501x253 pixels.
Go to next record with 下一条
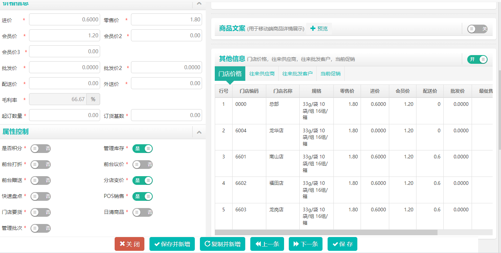click(x=306, y=244)
